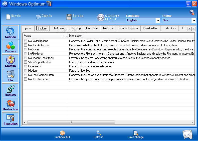Open the Theme dropdown arrow
Viewport: 198px width, 141px height.
194,20
